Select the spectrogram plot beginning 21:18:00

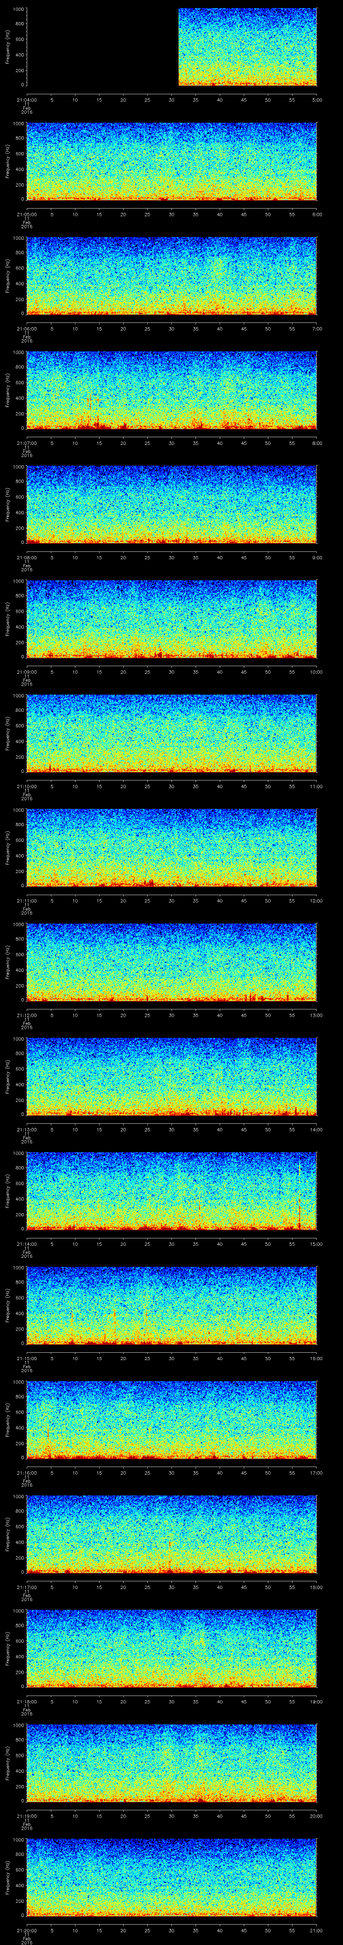coord(171,1648)
